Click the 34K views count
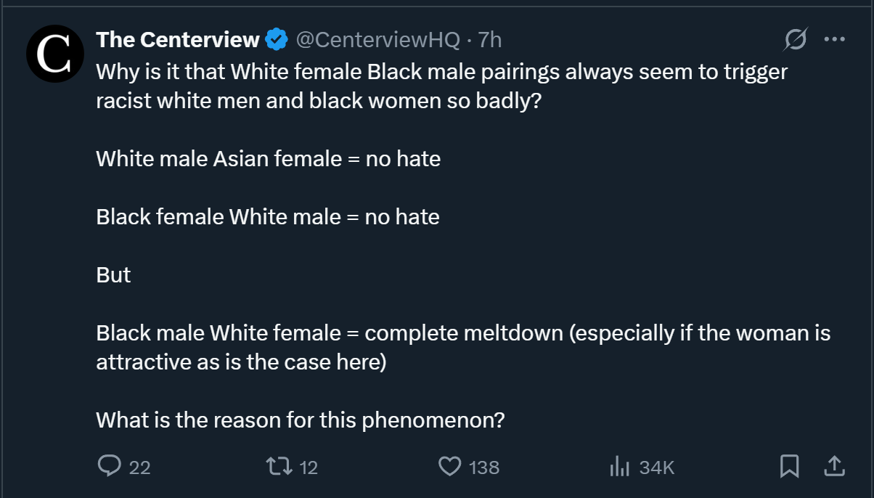This screenshot has width=874, height=498. point(657,468)
